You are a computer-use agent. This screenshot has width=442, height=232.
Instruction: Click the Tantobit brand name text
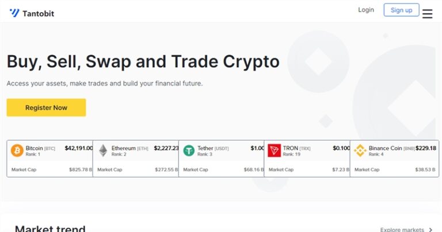[38, 13]
